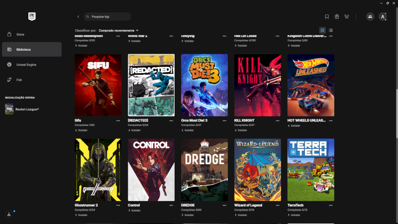Screen dimensions: 398x224
Task: Click Instalar under World War Z
Action: (134, 41)
